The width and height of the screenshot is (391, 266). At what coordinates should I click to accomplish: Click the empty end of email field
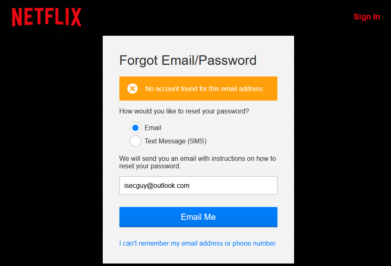[233, 185]
